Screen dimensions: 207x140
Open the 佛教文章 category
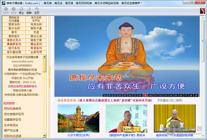36,40
